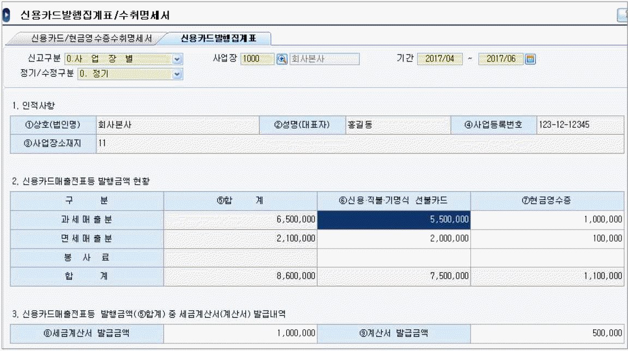This screenshot has width=628, height=351.
Task: Click the 면세매출분 현금영수증 cell 100,000
Action: [547, 238]
